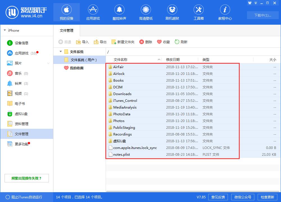
Task: Create a new folder via 新建文件夹
Action: [123, 42]
